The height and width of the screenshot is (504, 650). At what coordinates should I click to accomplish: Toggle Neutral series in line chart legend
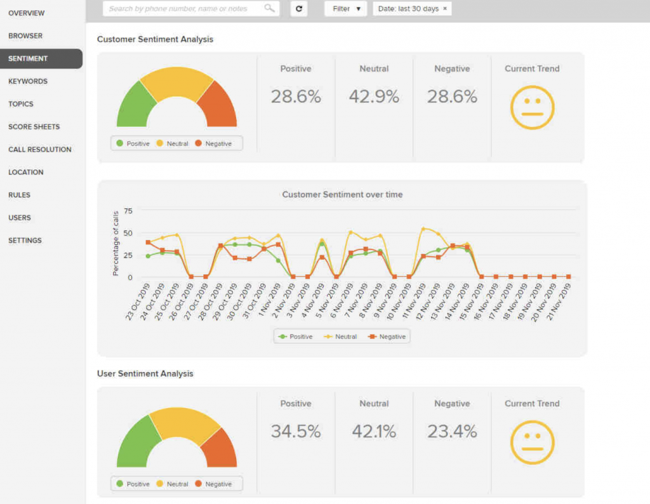click(340, 336)
